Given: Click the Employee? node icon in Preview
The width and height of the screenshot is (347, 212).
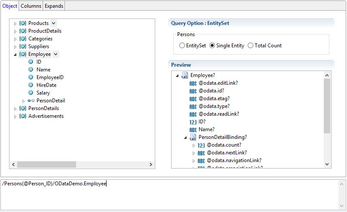Looking at the screenshot, I should pos(184,76).
